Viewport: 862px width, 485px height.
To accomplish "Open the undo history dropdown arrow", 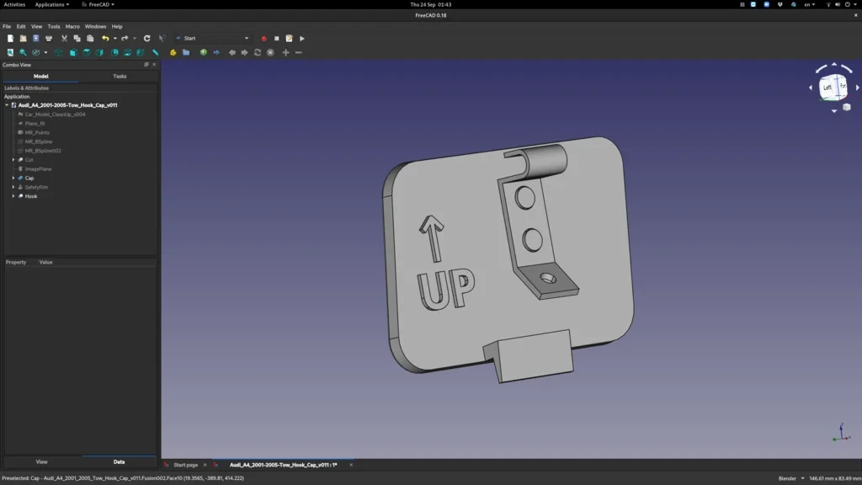I will pos(114,39).
